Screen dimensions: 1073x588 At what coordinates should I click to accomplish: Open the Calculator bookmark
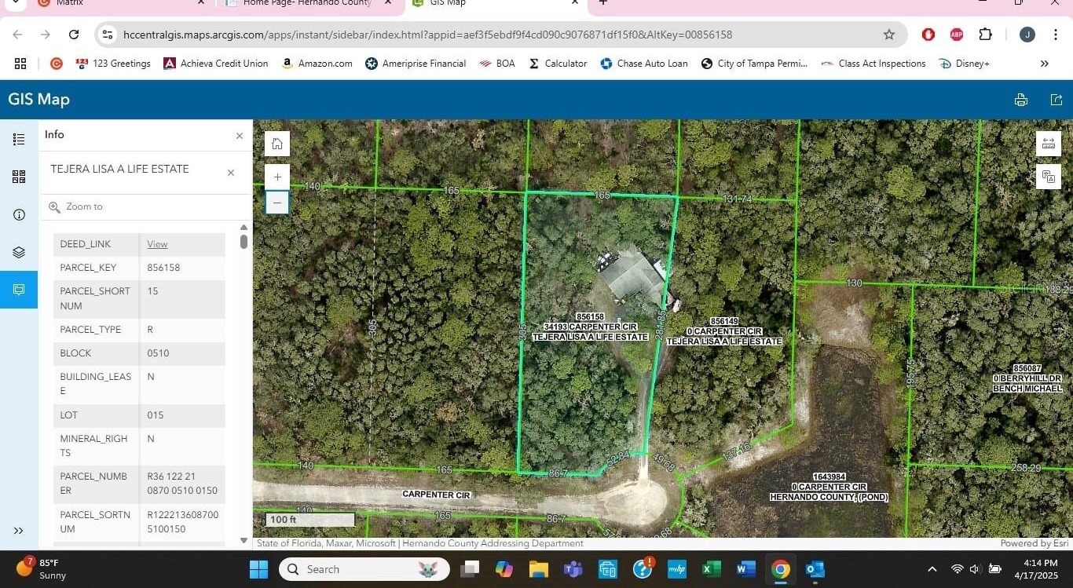[558, 64]
